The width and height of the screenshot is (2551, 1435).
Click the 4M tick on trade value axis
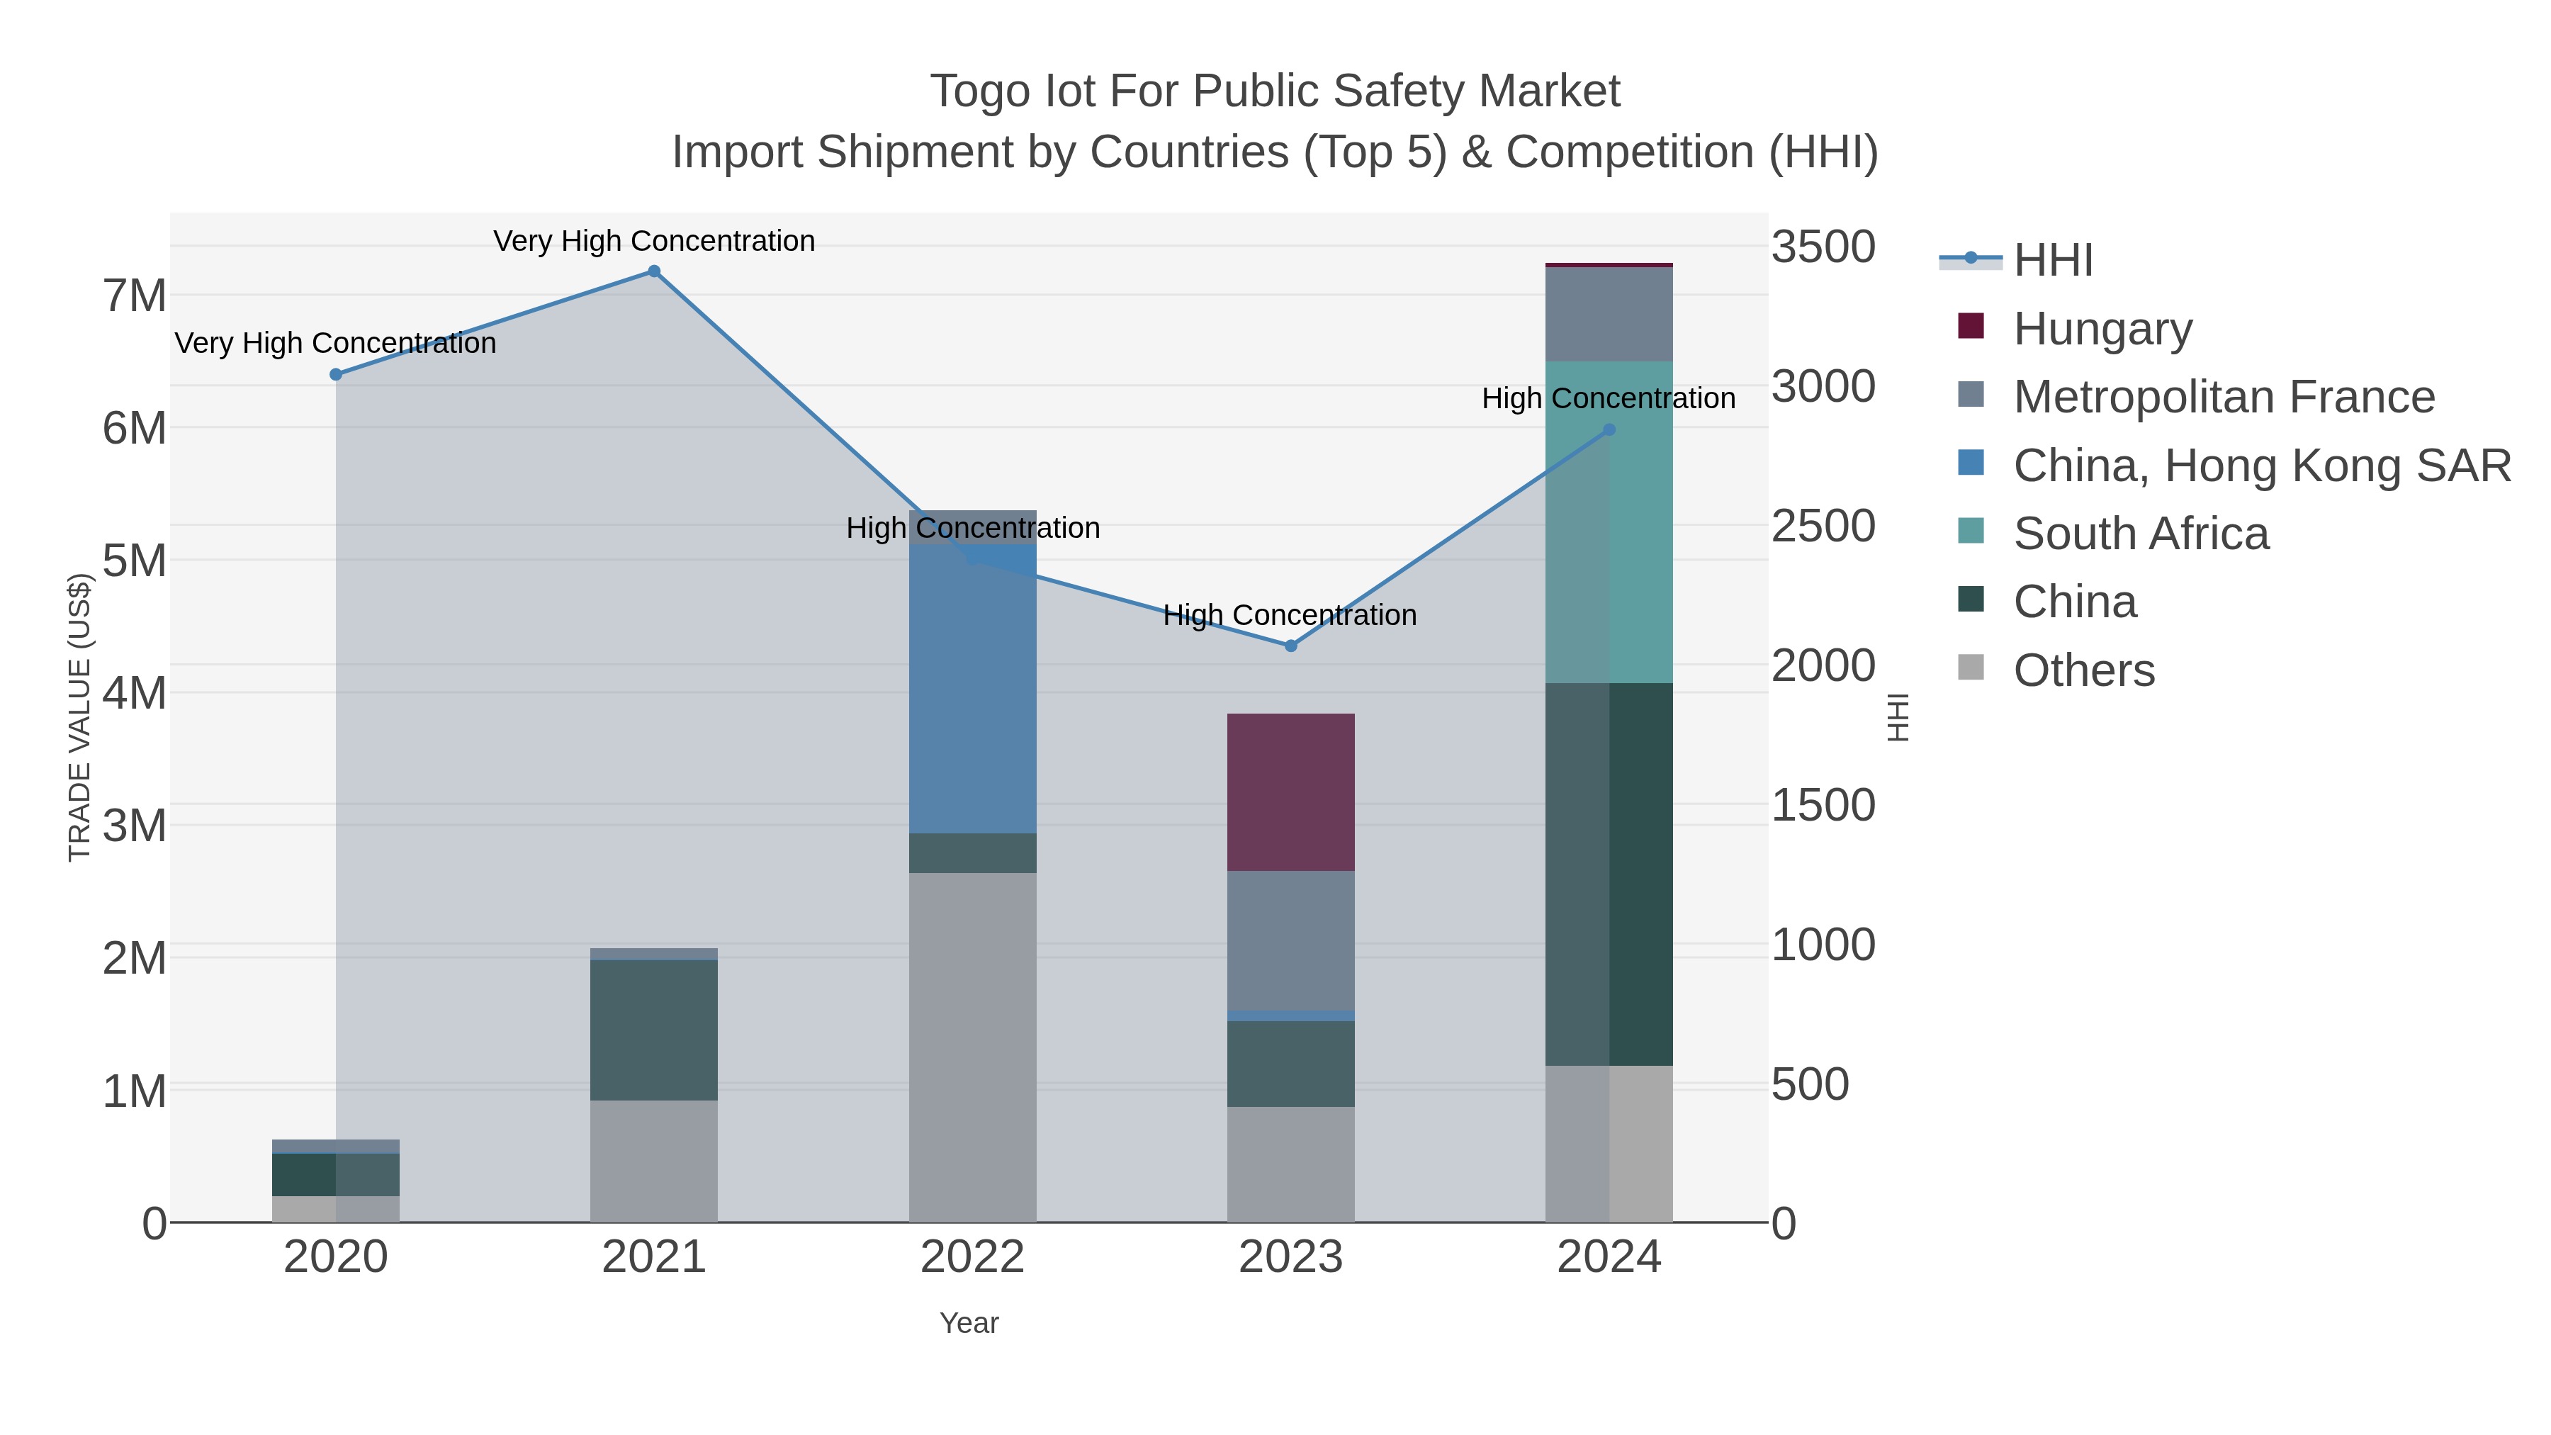pyautogui.click(x=135, y=693)
